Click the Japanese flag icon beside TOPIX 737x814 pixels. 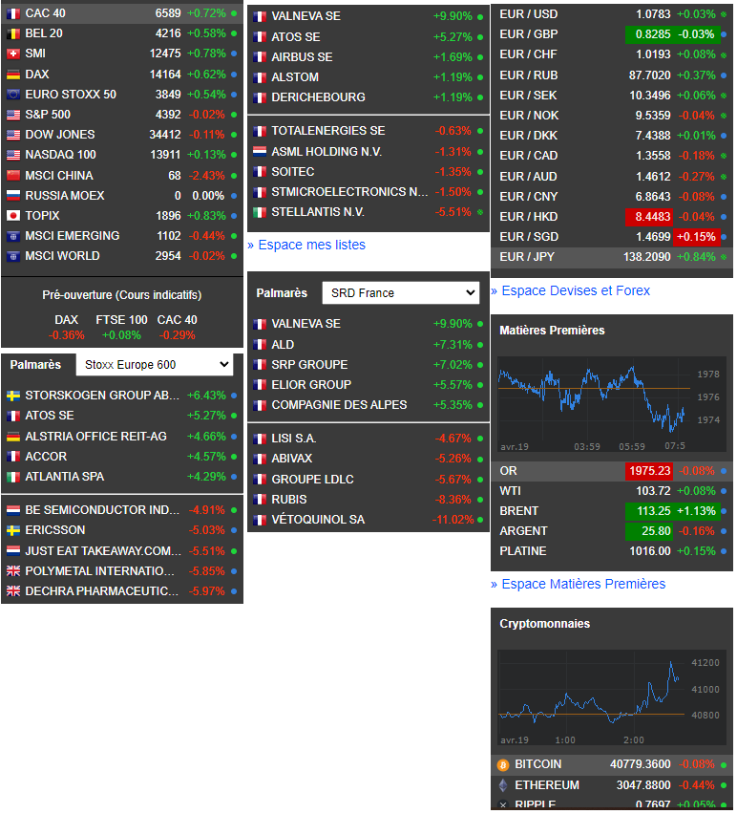click(x=13, y=216)
